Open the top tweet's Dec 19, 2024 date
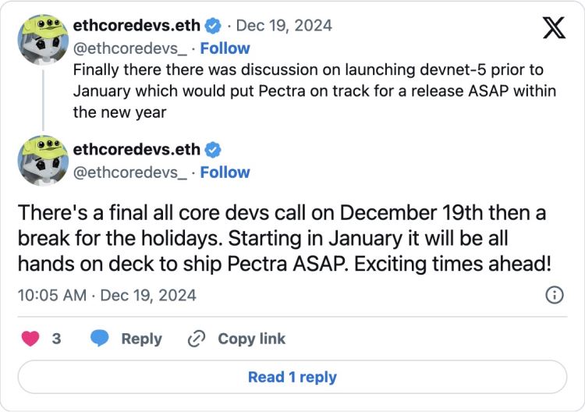 (284, 26)
